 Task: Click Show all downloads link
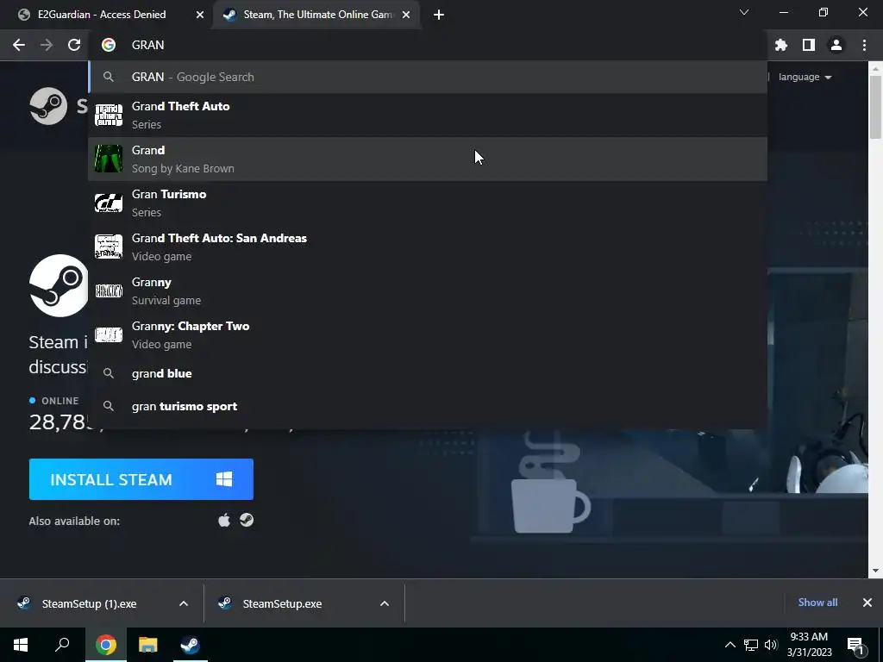pyautogui.click(x=817, y=603)
